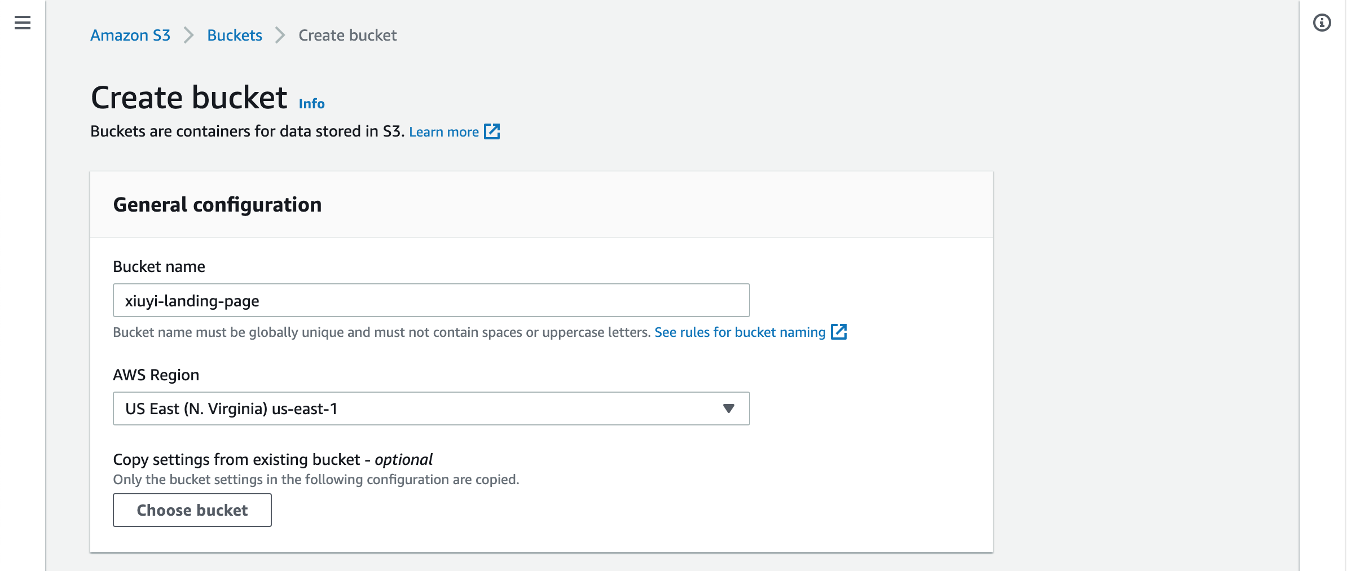Image resolution: width=1347 pixels, height=571 pixels.
Task: Open the Learn more link
Action: pos(444,131)
